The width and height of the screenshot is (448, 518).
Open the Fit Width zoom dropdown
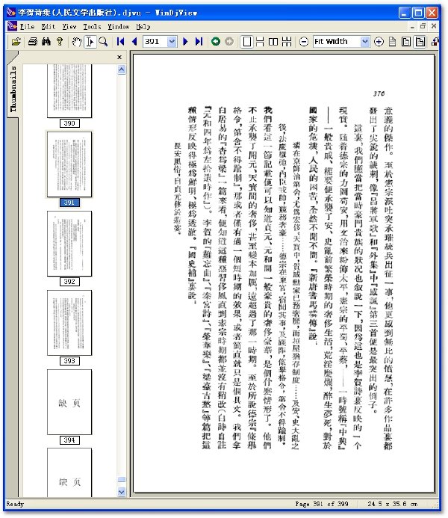pyautogui.click(x=364, y=42)
